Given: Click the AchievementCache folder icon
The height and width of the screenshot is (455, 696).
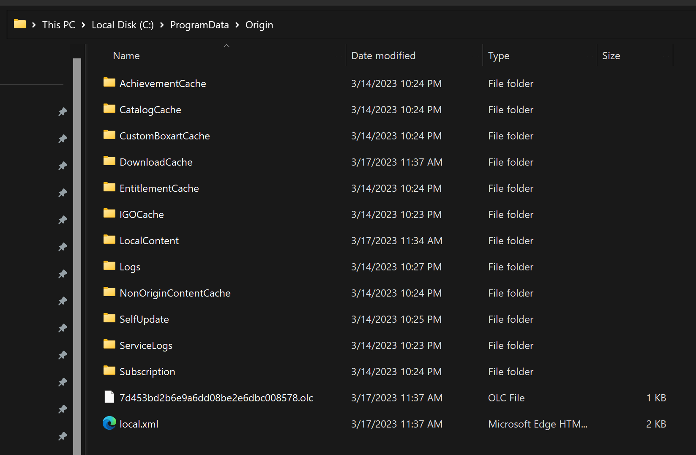Looking at the screenshot, I should coord(109,82).
